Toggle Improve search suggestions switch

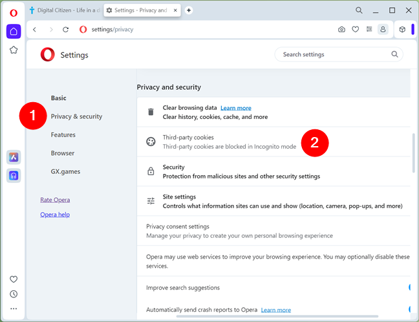pos(409,288)
